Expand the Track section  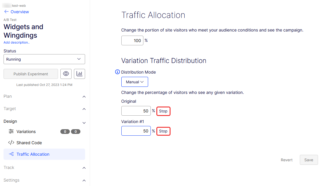coord(84,168)
